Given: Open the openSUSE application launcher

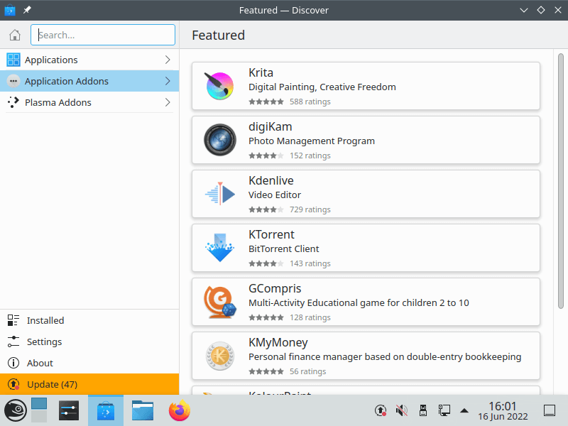Looking at the screenshot, I should coord(15,410).
